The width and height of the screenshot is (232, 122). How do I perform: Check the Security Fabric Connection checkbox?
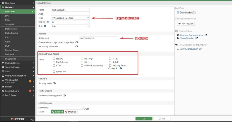click(110, 66)
